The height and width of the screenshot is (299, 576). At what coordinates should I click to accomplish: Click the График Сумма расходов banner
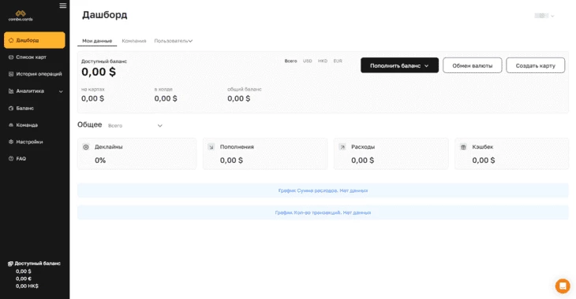pos(323,190)
